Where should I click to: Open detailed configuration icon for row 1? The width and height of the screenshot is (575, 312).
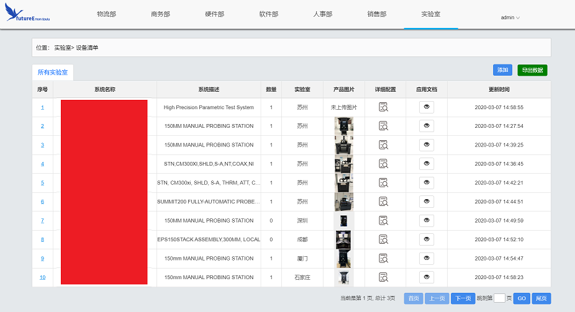[384, 107]
